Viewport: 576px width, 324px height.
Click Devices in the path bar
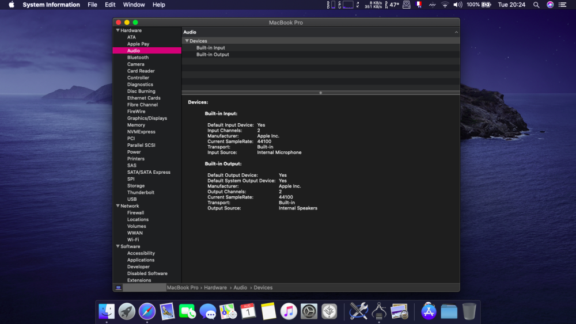pyautogui.click(x=263, y=288)
